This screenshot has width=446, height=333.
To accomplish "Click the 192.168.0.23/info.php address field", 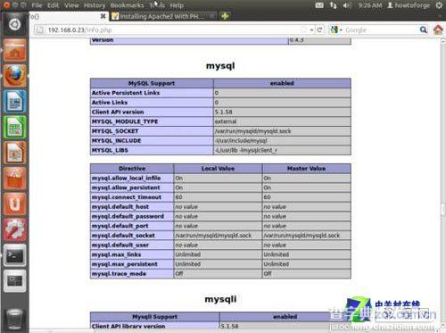I will 176,30.
